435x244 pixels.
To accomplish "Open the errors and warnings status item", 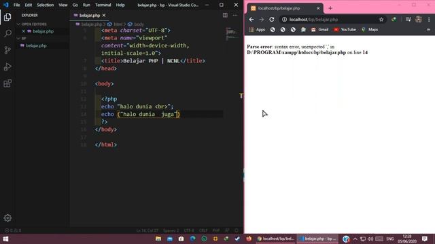I will tap(13, 230).
